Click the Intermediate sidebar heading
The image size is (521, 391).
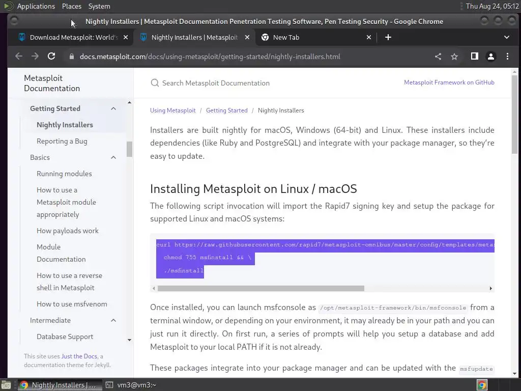click(50, 320)
